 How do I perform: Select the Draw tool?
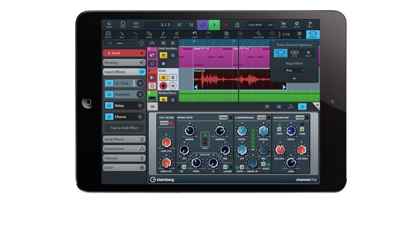click(x=163, y=34)
